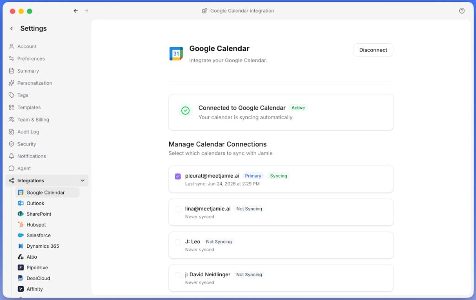
Task: Click Not Syncing badge beside J: Leo
Action: (218, 242)
